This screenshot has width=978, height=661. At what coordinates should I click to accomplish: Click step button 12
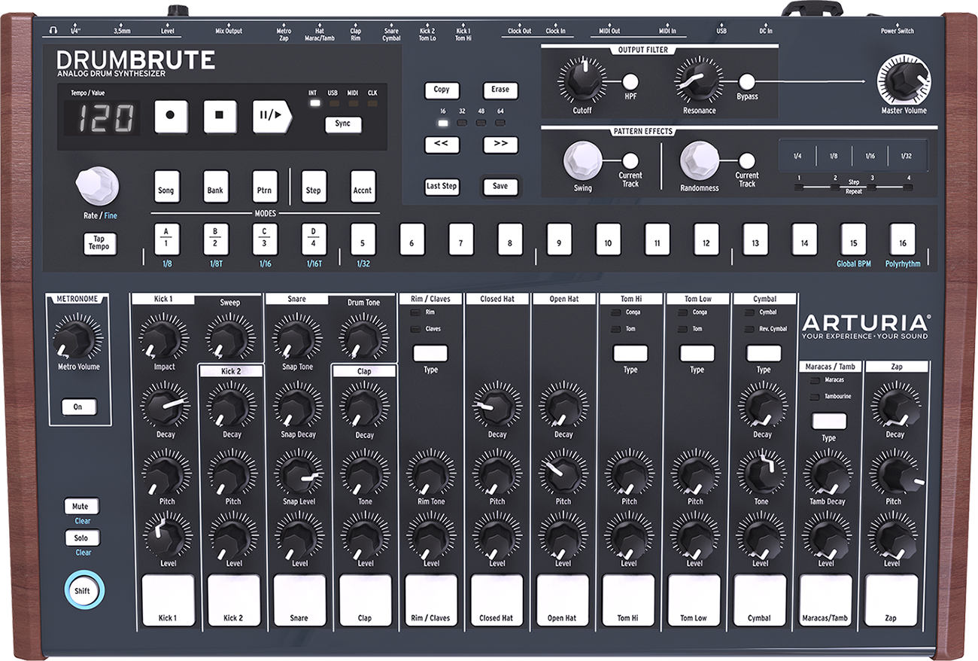(706, 239)
